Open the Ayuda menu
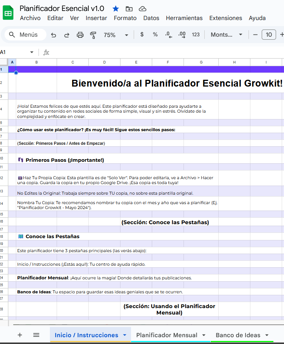284x344 pixels. pyautogui.click(x=257, y=18)
